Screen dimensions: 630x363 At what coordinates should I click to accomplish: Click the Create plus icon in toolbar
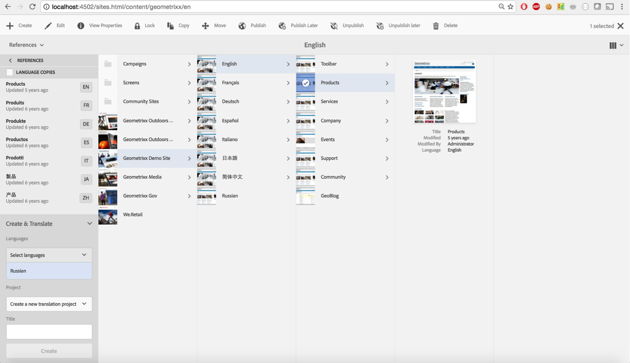click(x=10, y=26)
